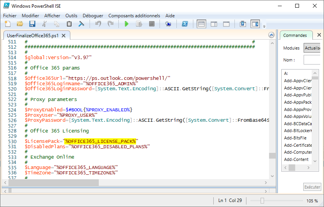Select the A: entry in the commands list
The height and width of the screenshot is (207, 324).
(x=286, y=73)
